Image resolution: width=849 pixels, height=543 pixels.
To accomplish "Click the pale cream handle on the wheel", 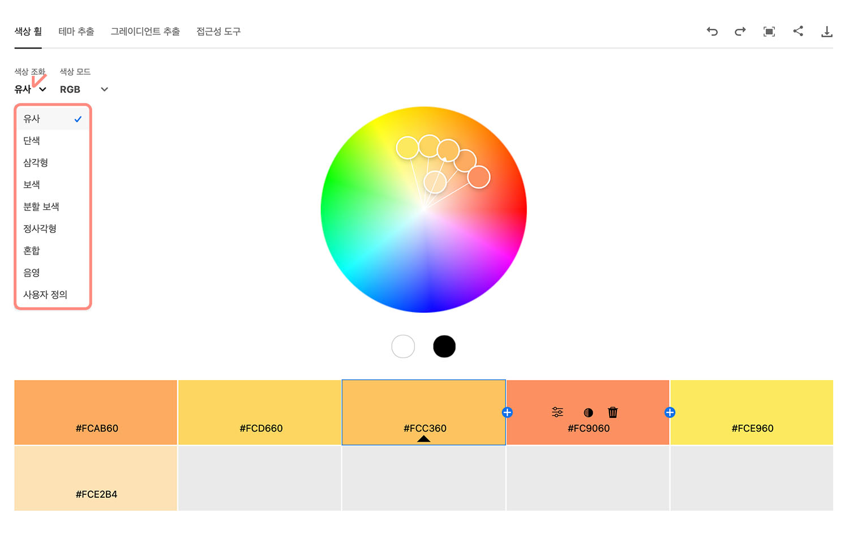I will [435, 182].
